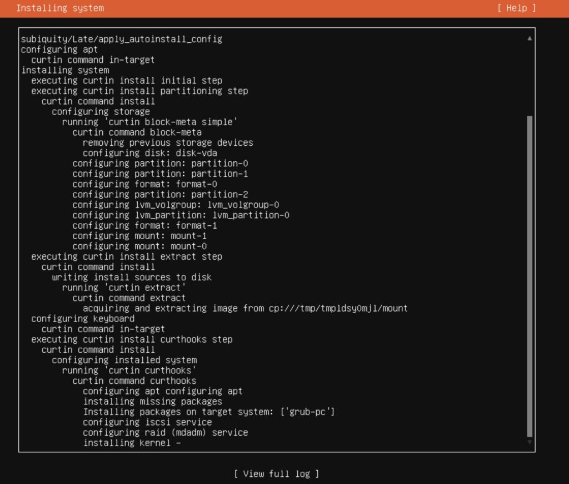Select the 'configuring raid (mdadm) service' line
569x484 pixels.
pyautogui.click(x=166, y=432)
